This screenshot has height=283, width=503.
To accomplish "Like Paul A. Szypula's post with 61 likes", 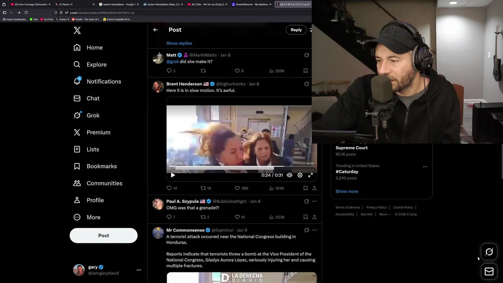I will [240, 217].
